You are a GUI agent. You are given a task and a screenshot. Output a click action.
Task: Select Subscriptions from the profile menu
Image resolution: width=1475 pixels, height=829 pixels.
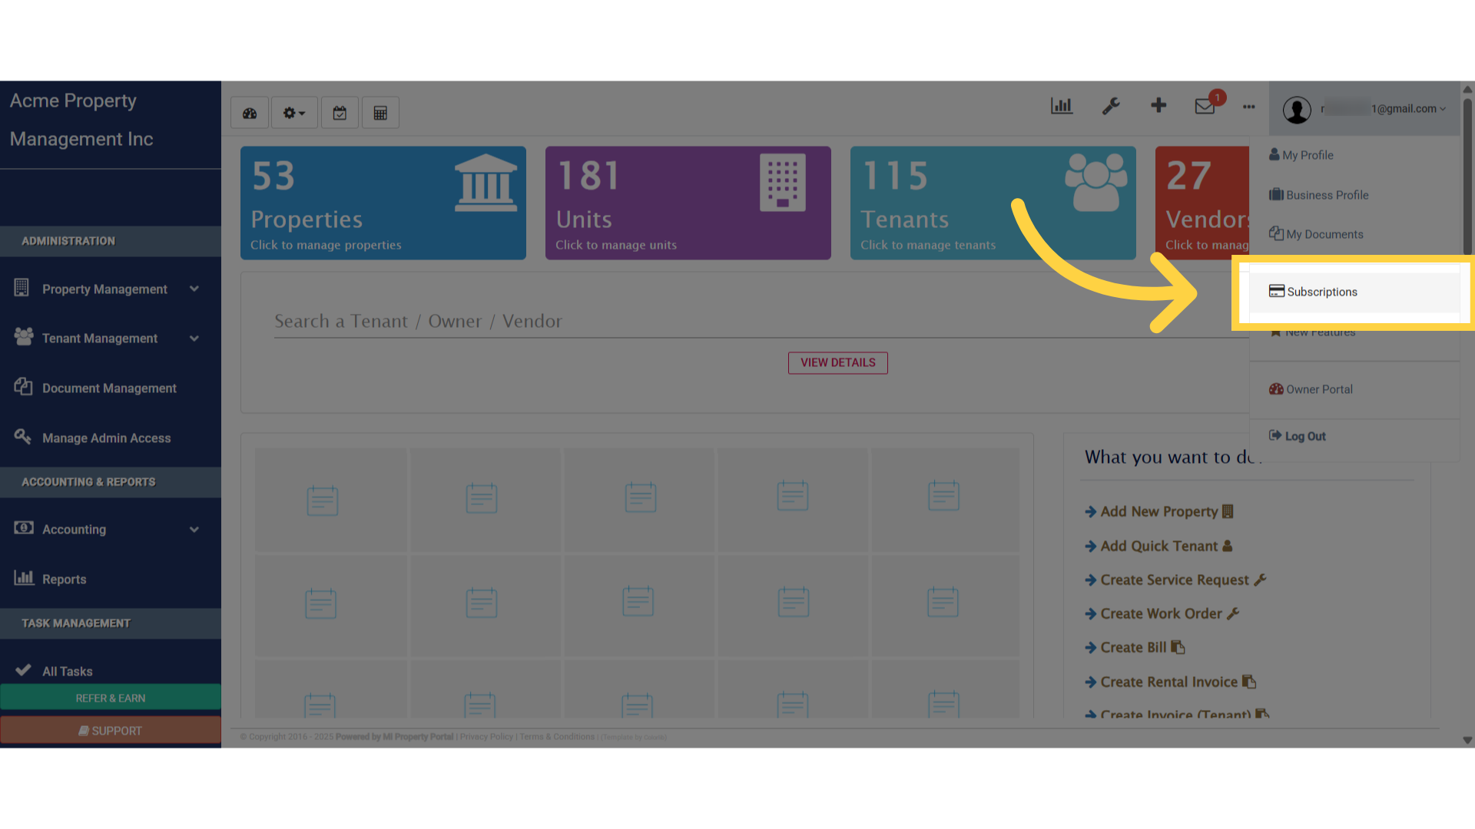tap(1321, 292)
